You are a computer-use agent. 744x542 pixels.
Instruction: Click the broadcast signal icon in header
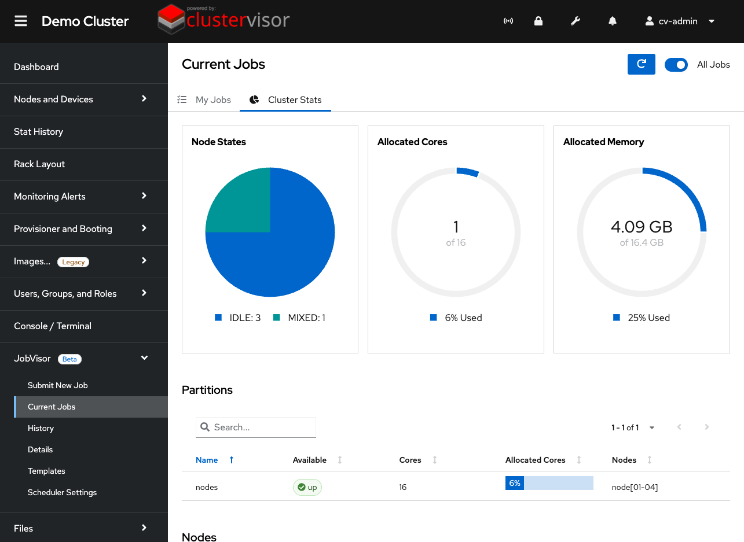point(508,21)
